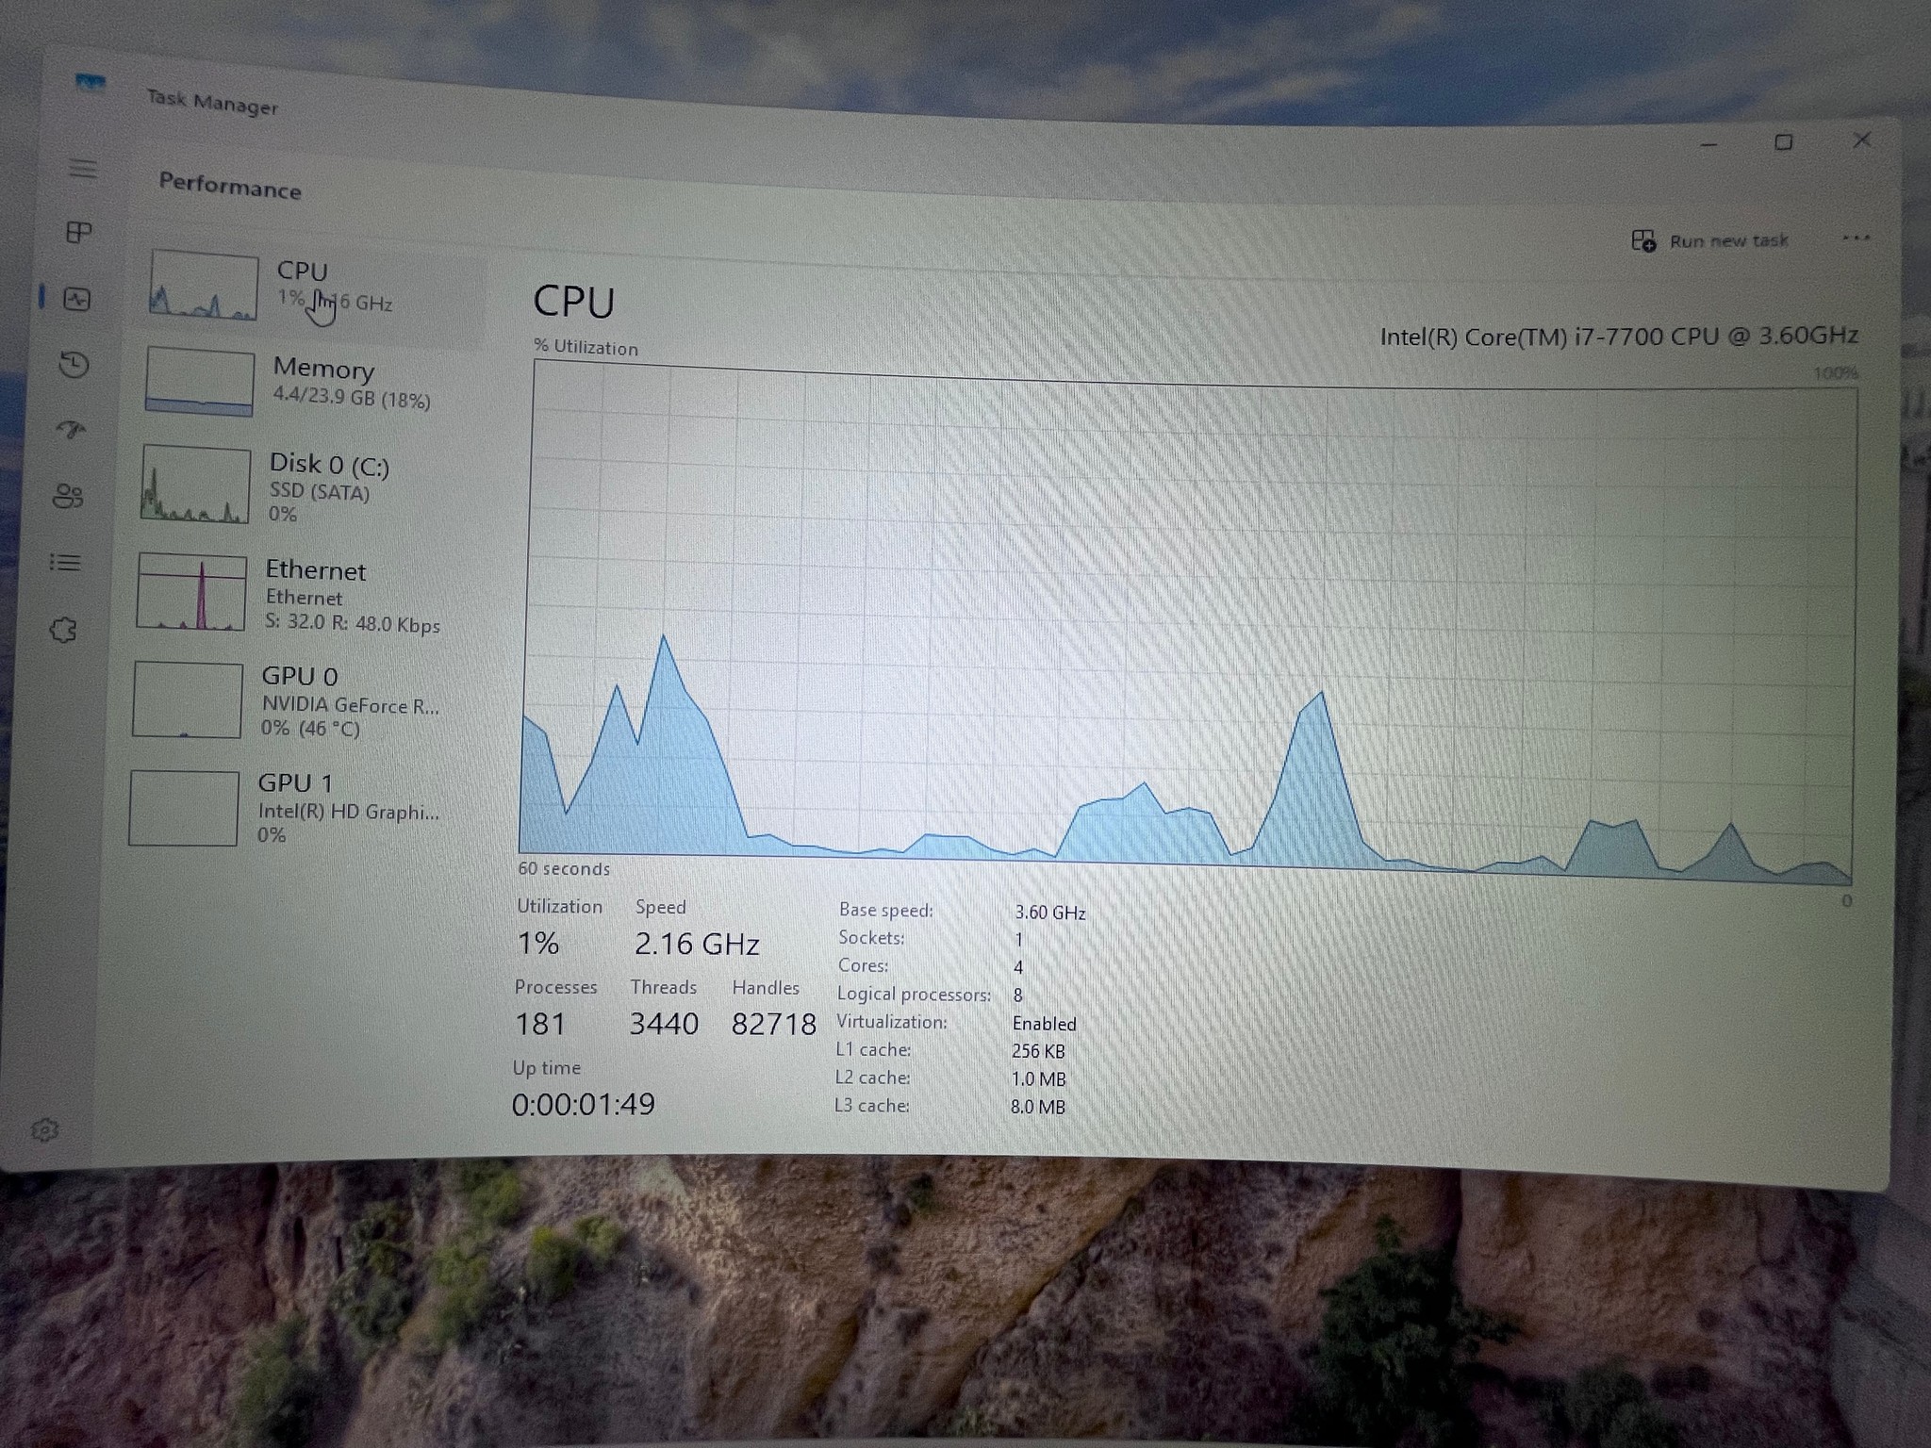
Task: Close the Task Manager window
Action: coord(1861,140)
